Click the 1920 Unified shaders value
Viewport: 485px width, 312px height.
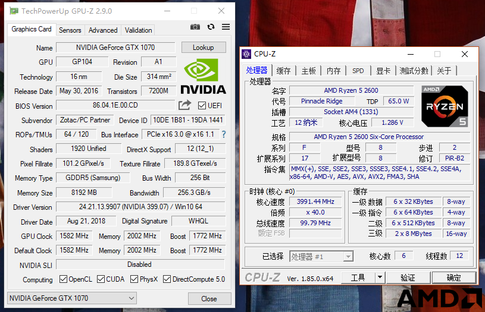(89, 149)
